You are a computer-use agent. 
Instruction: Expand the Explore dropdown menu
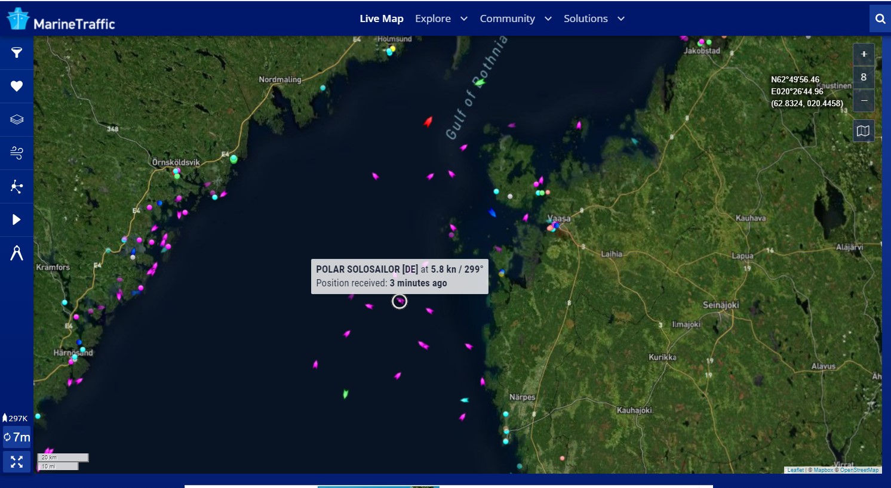[441, 18]
